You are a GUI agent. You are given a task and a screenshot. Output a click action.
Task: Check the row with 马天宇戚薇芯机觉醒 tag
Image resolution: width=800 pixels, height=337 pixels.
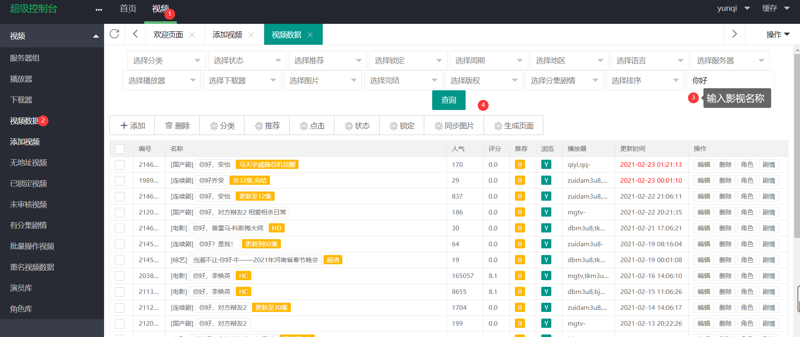click(x=120, y=165)
